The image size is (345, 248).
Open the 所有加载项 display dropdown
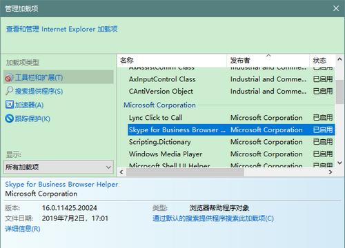click(x=59, y=167)
